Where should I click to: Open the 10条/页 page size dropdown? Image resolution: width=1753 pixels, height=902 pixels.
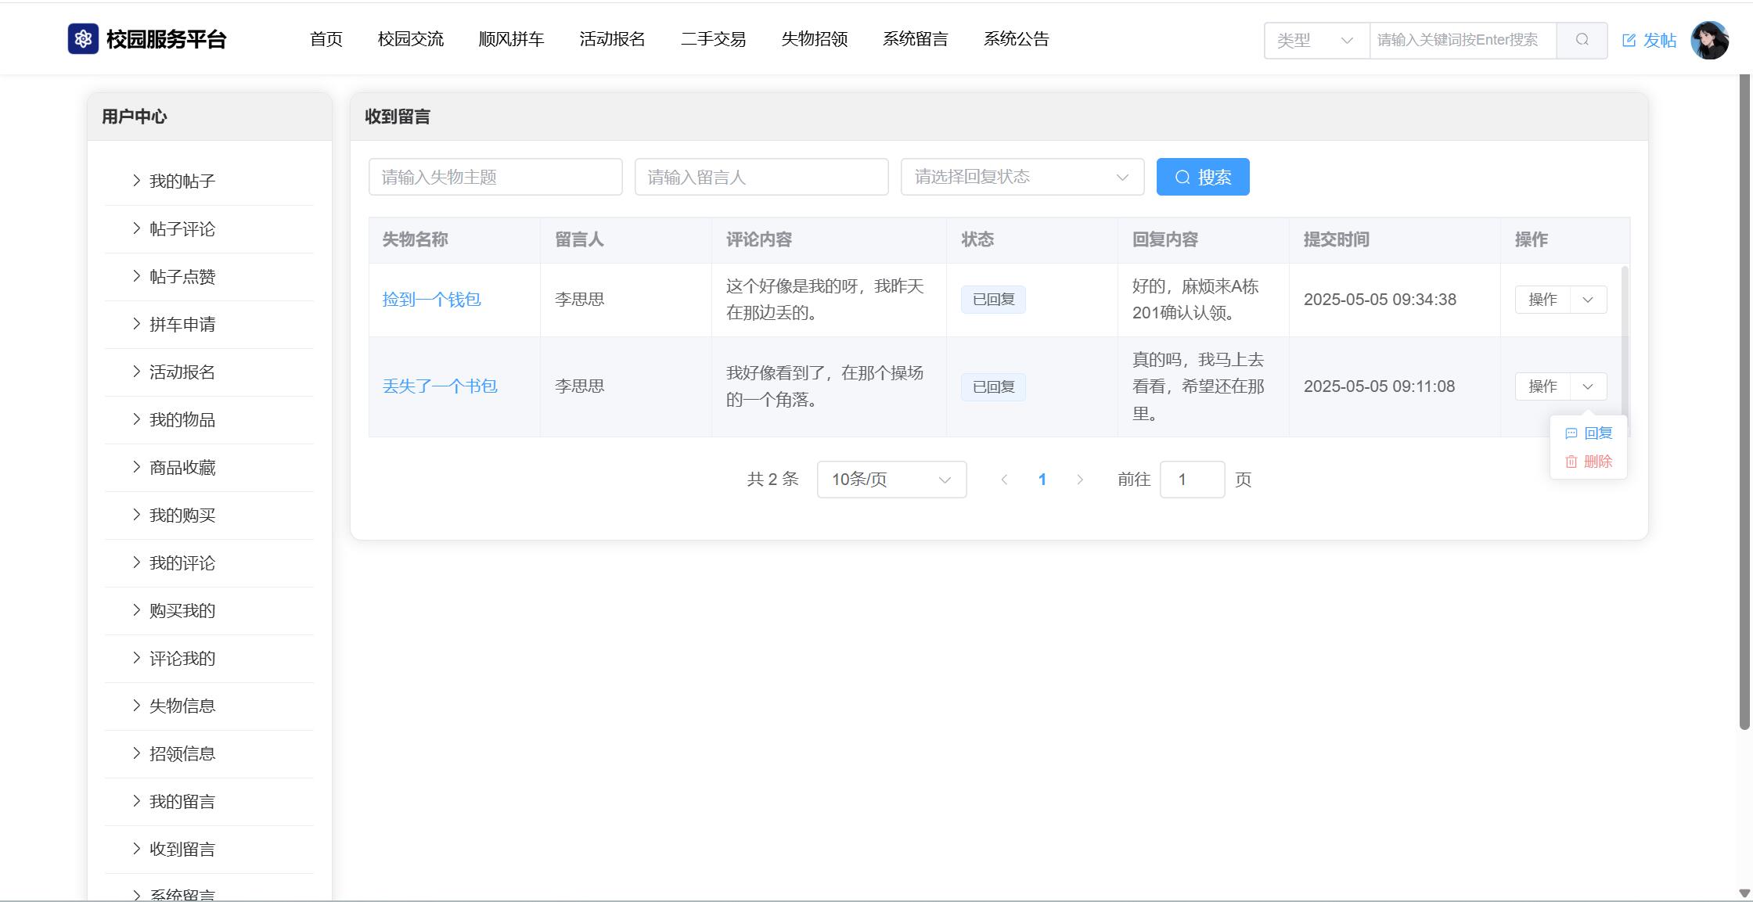click(x=891, y=480)
